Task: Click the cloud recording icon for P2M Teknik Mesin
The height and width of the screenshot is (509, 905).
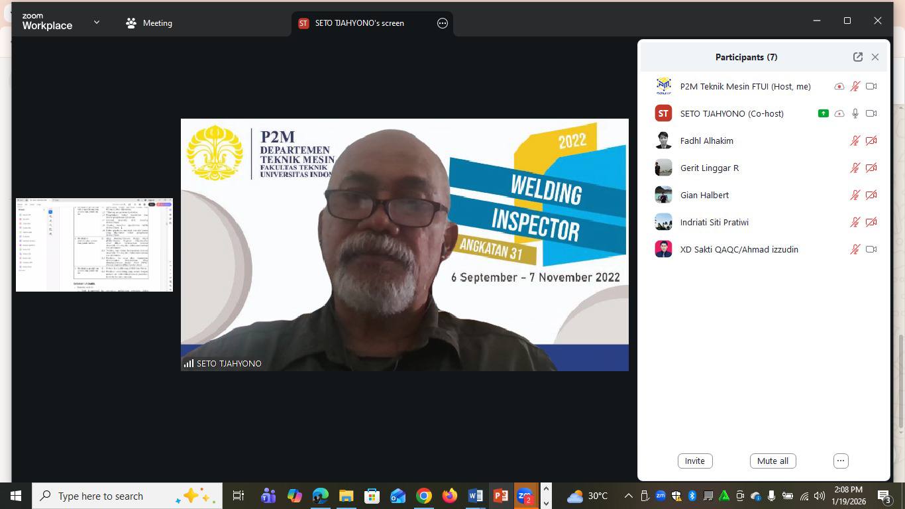Action: tap(839, 86)
